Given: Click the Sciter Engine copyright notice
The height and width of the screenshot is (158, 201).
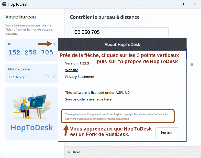Looking at the screenshot, I should click(x=117, y=114).
